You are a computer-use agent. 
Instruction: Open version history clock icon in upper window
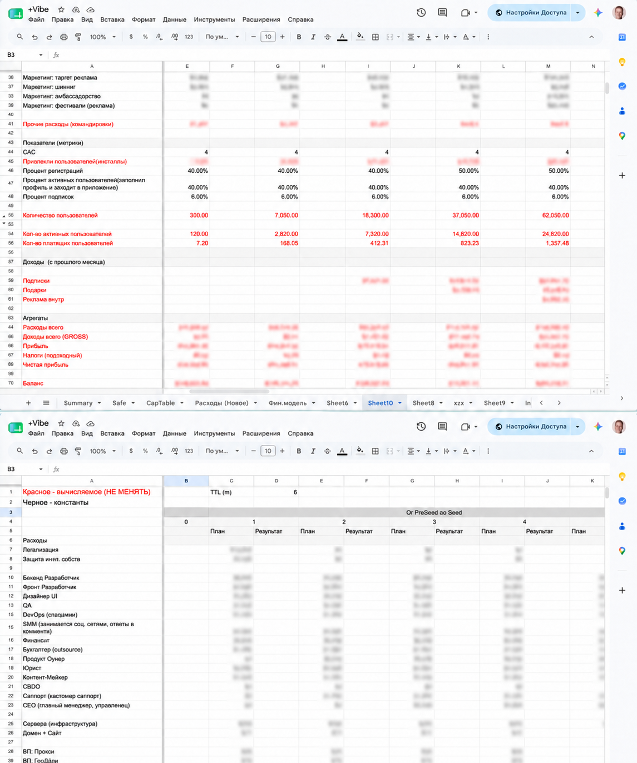(x=421, y=12)
